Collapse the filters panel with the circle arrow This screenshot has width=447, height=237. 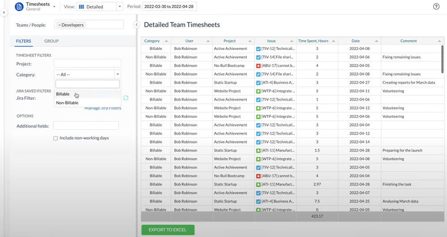[136, 25]
